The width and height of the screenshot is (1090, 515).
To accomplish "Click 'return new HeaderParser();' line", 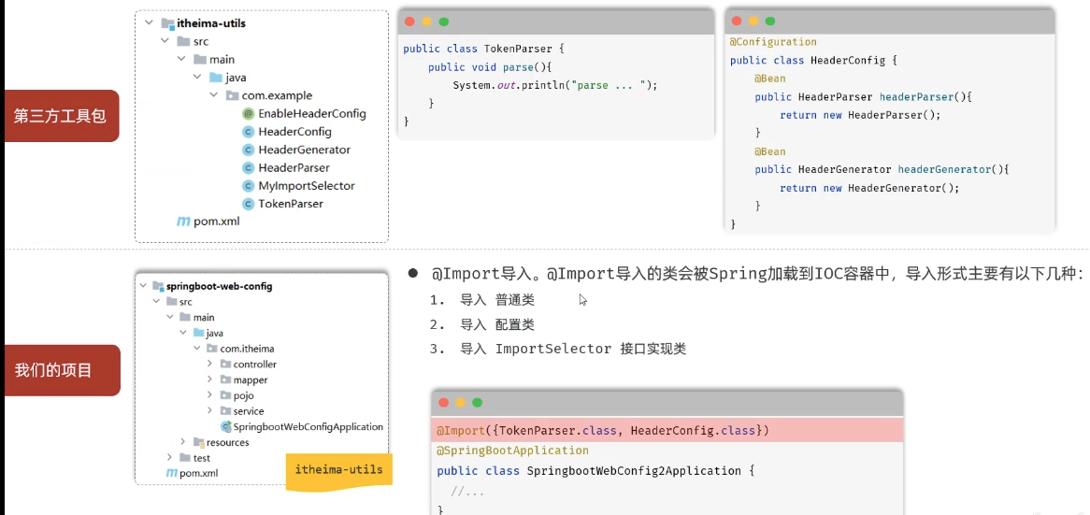I will tap(860, 115).
